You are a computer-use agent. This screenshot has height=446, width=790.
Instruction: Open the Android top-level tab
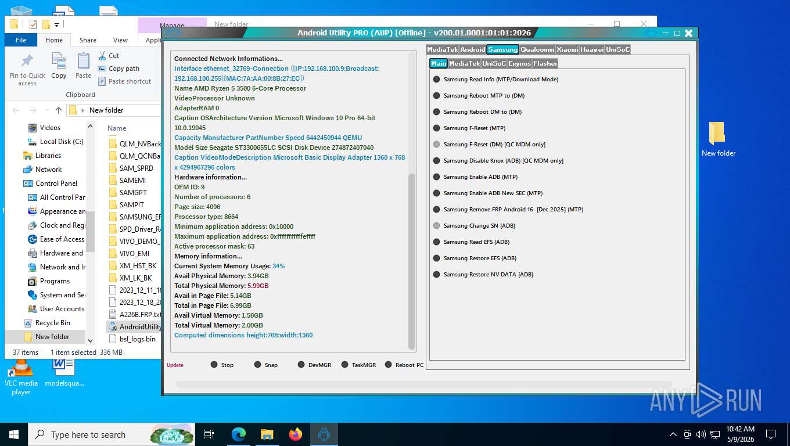tap(472, 49)
